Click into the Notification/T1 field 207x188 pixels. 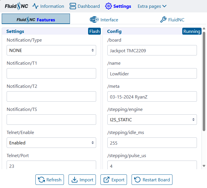(51, 73)
